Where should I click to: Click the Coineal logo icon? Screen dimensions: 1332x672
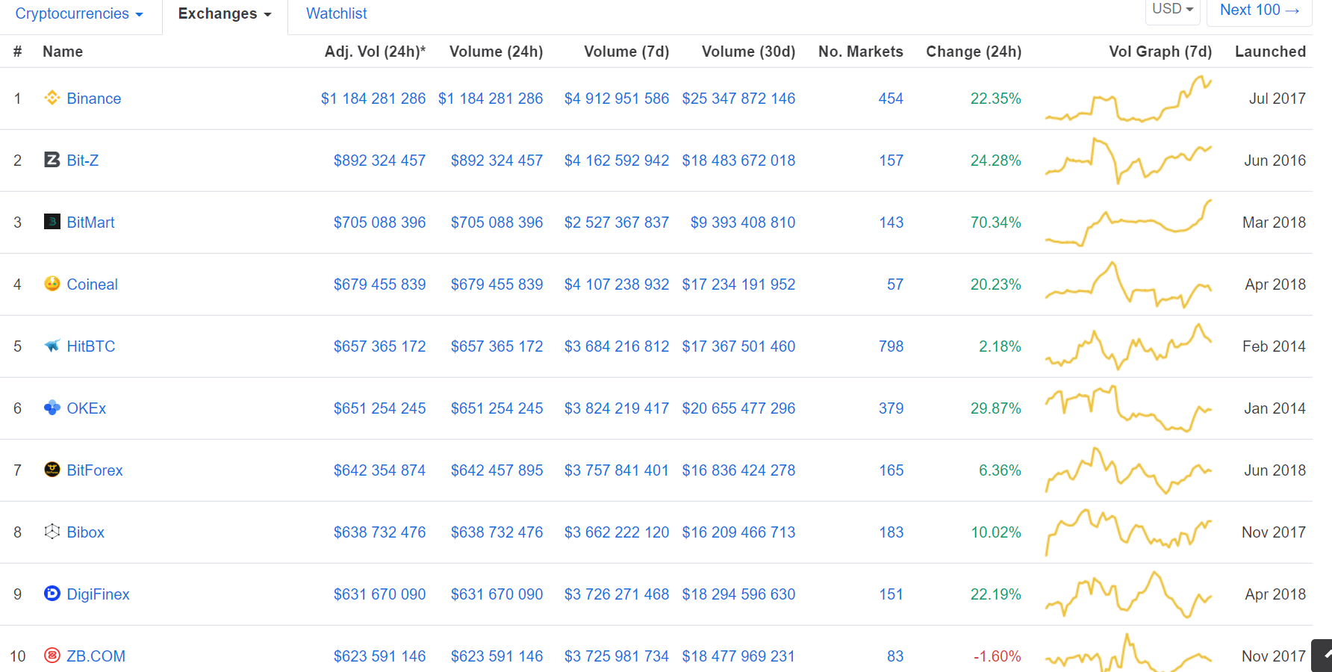52,284
